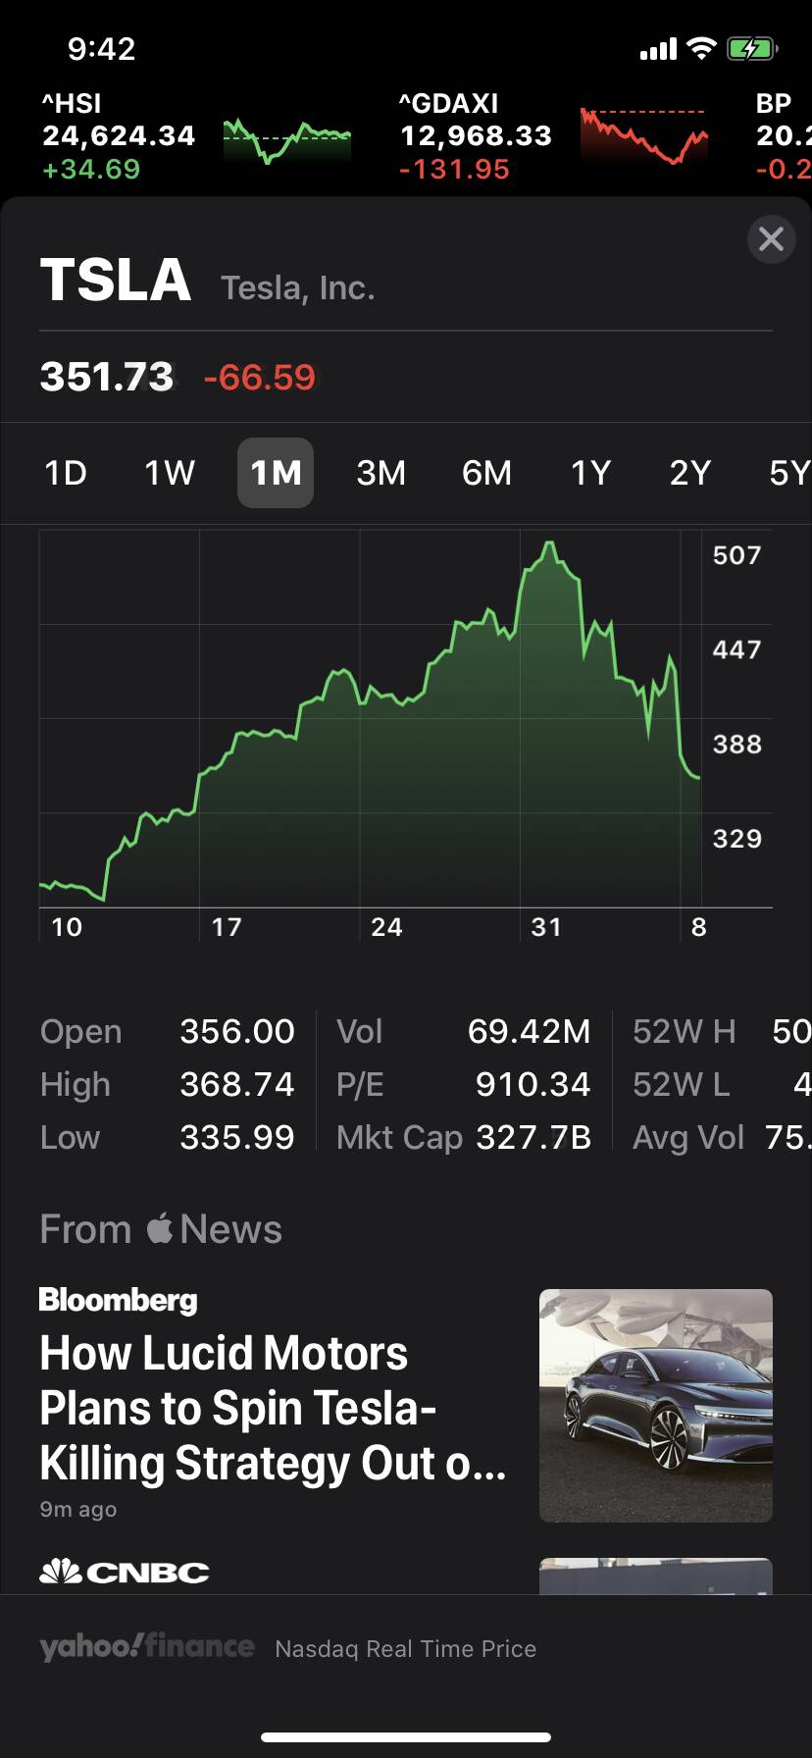Tap the HSI mini sparkline chart
Viewport: 812px width, 1758px height.
click(286, 140)
